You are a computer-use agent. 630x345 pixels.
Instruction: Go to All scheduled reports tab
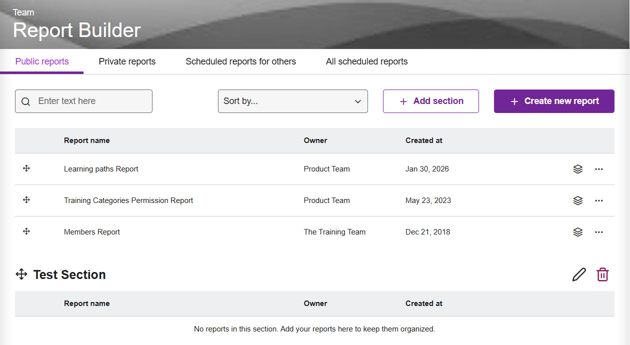click(366, 61)
